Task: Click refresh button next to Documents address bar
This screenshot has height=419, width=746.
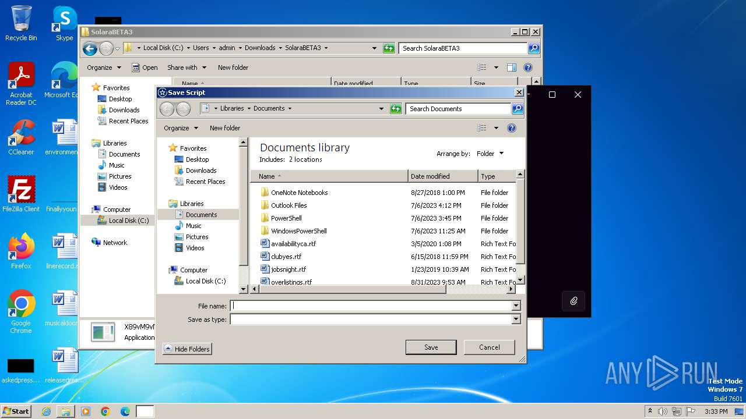Action: 396,109
